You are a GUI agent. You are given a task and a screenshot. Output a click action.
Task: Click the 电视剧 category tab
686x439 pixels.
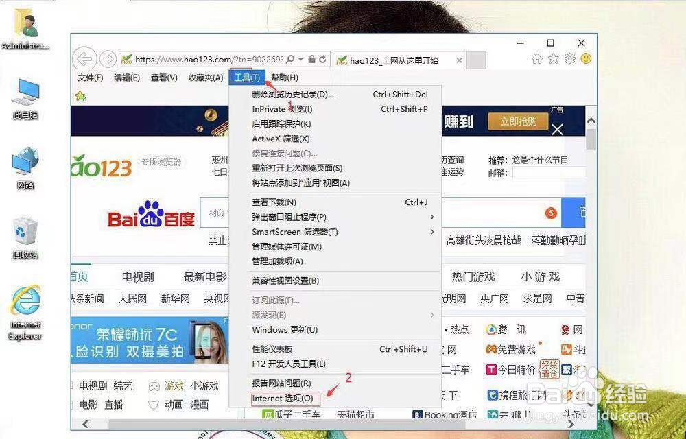[138, 277]
